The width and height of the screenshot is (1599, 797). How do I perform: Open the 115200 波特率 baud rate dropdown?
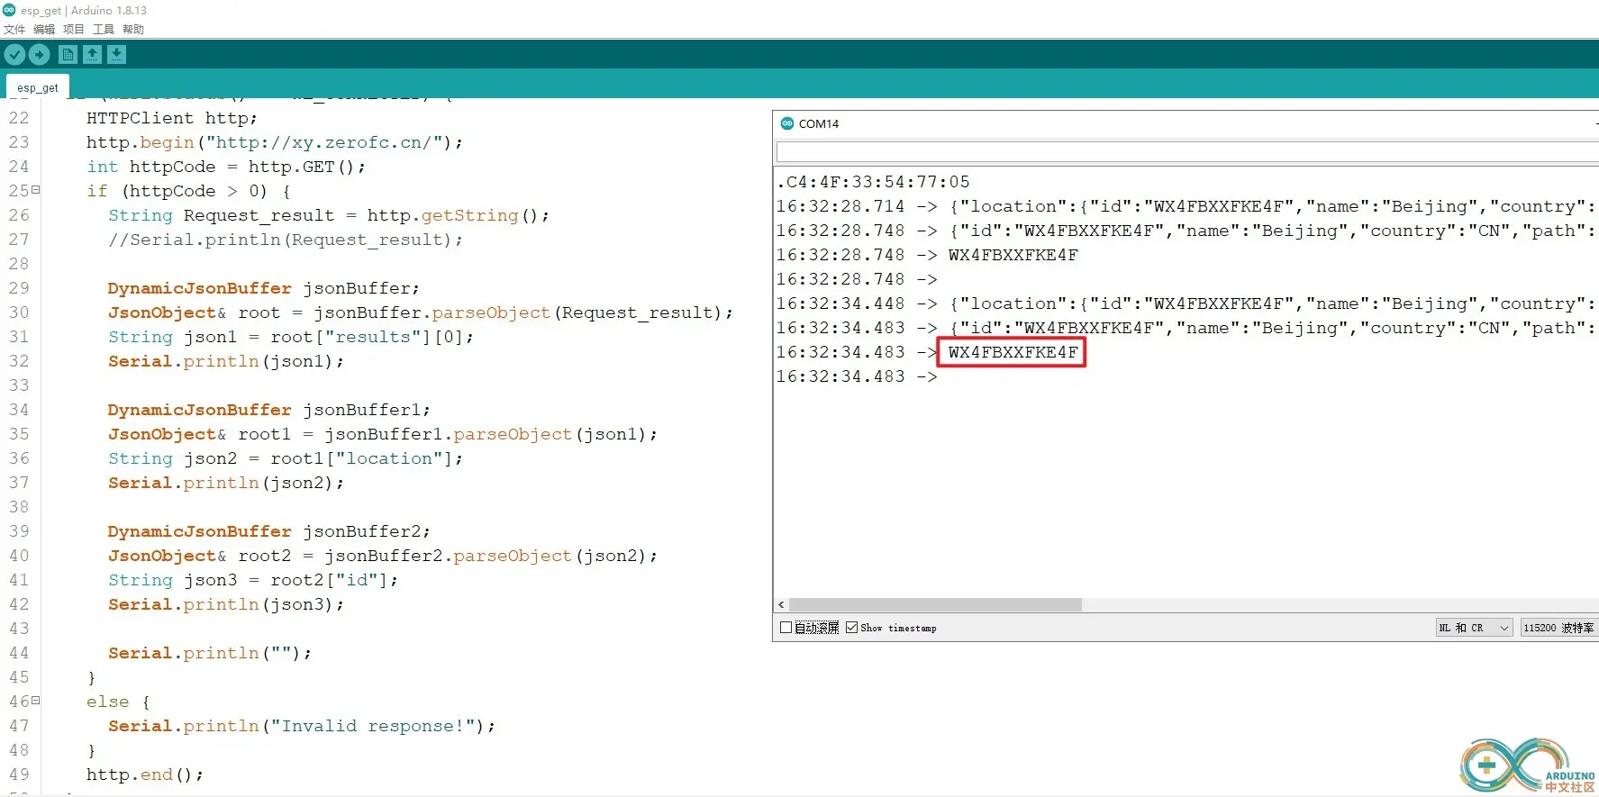click(x=1559, y=628)
